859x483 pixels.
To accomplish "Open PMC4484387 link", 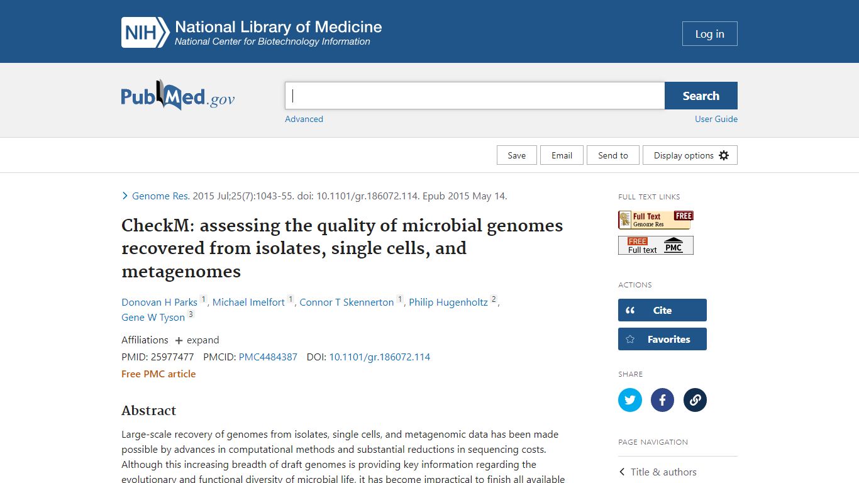I will (268, 357).
